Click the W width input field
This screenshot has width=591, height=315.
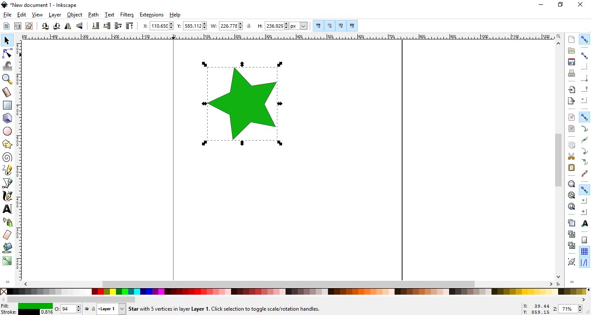click(228, 26)
